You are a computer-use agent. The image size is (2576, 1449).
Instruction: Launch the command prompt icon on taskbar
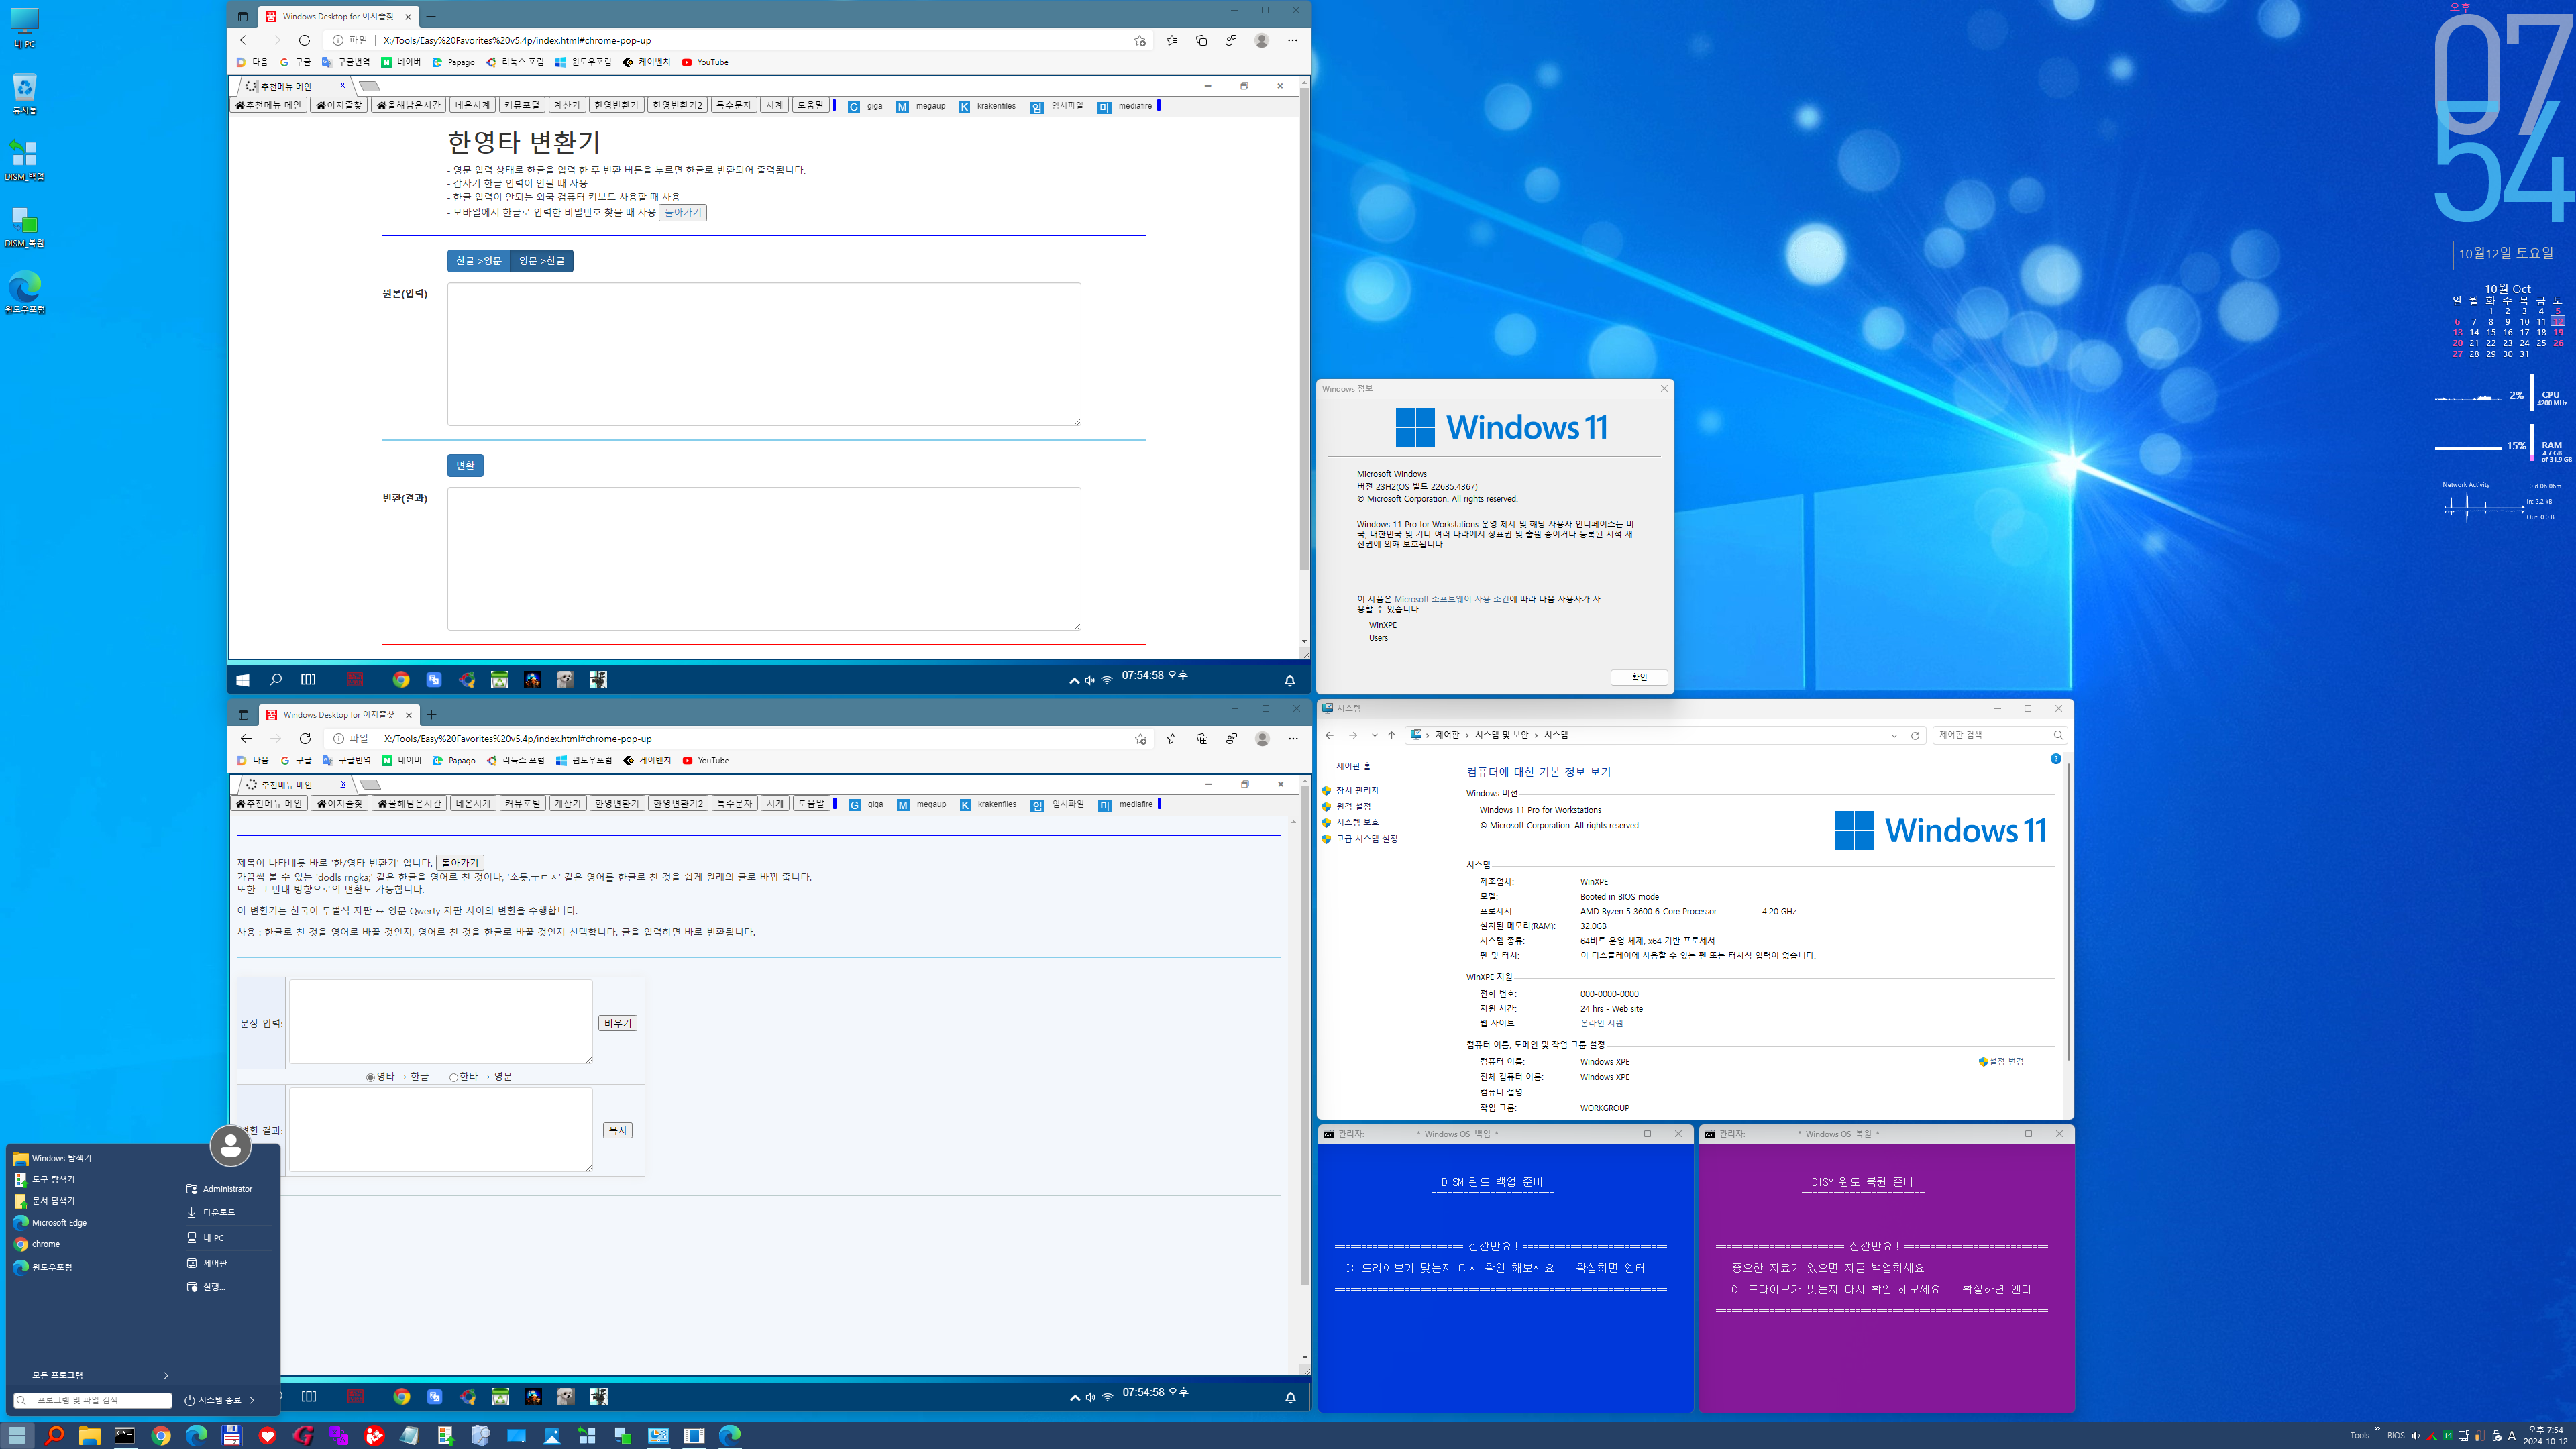125,1435
